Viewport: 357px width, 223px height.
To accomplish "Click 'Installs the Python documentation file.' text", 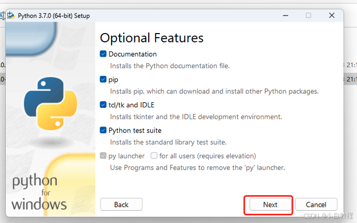I will 170,66.
